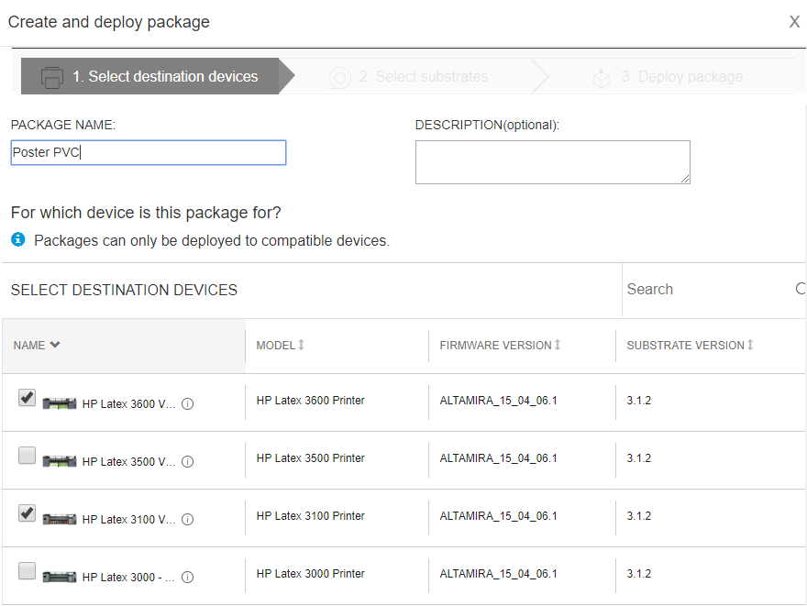Click into the device Search field
The height and width of the screenshot is (606, 807).
pos(708,289)
